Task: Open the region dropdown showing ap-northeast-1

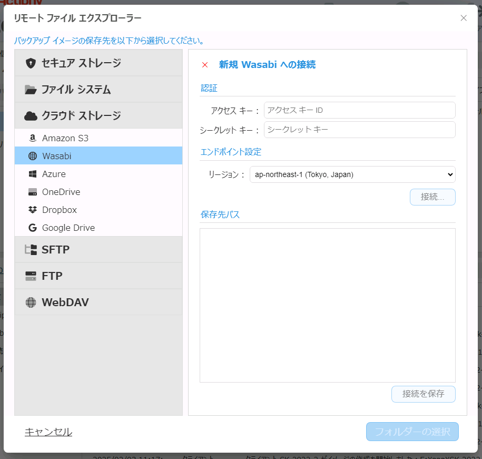Action: pos(352,174)
